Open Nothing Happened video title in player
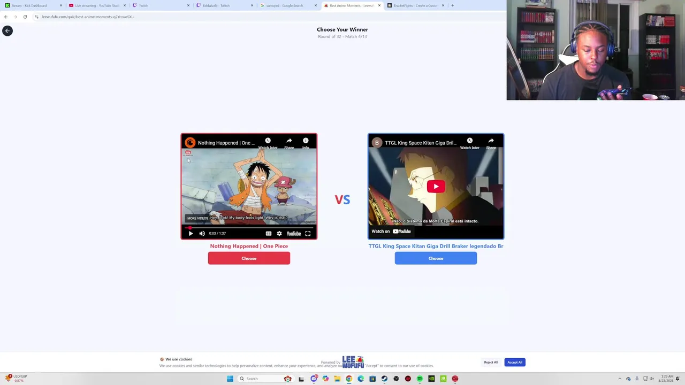 click(226, 143)
